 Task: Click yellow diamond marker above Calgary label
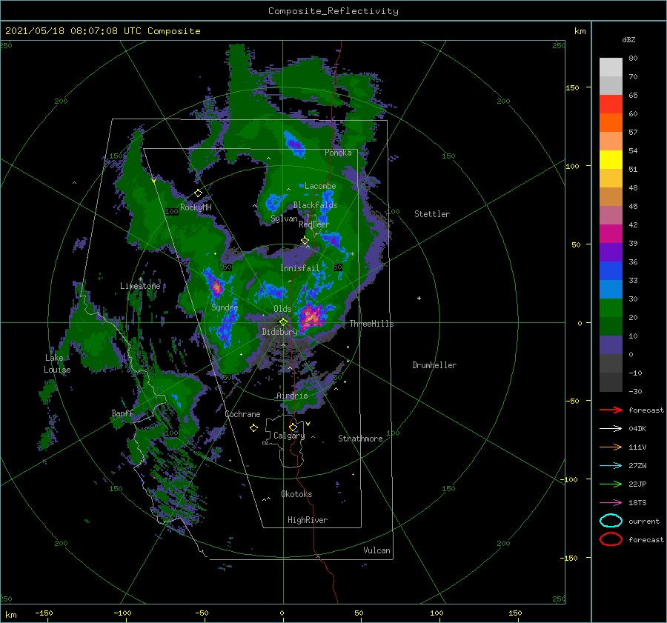(293, 427)
